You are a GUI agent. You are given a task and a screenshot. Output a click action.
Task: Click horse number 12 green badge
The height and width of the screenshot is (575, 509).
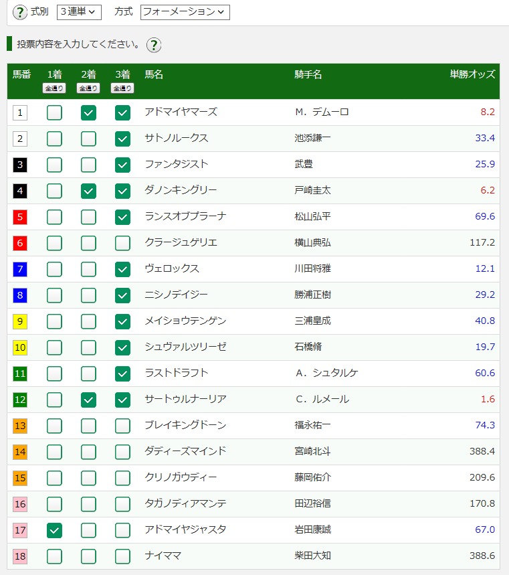pos(20,400)
